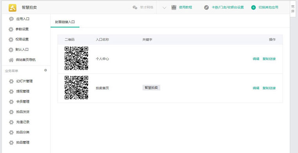Click the gear icon next to 拍品分类
The image size is (298, 153).
click(x=11, y=133)
